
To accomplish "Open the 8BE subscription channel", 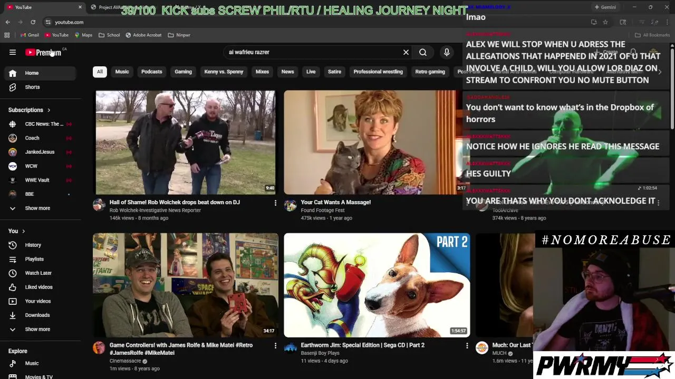I will coord(40,194).
